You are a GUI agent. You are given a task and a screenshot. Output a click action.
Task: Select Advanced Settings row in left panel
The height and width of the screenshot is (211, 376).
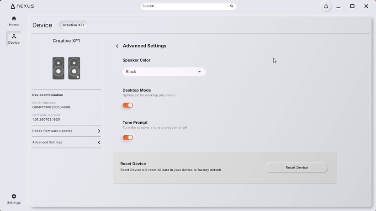click(x=66, y=142)
